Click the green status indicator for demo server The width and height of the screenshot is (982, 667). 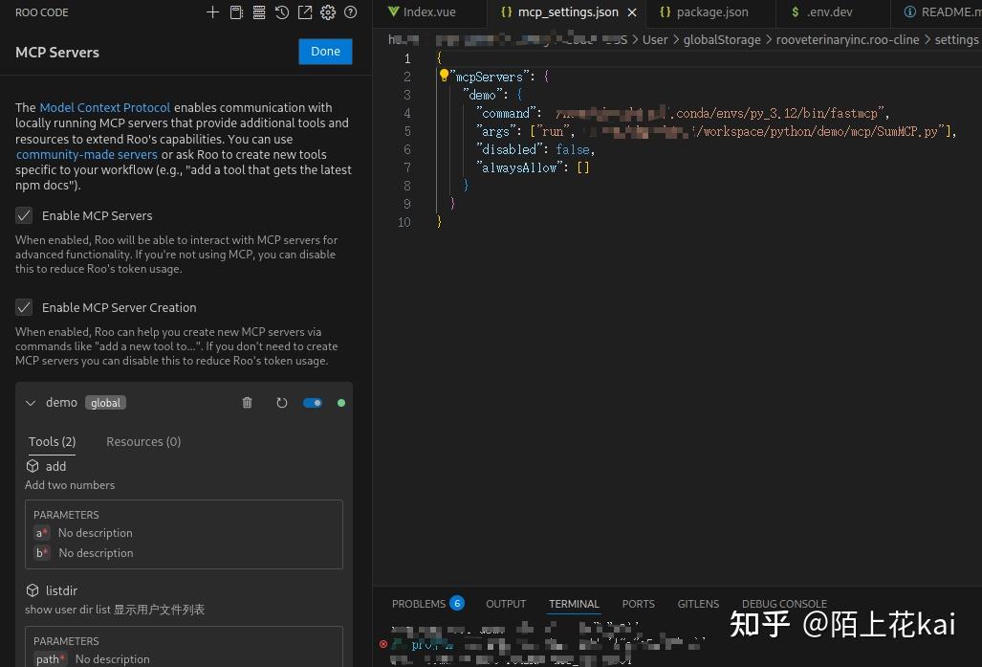(x=340, y=403)
